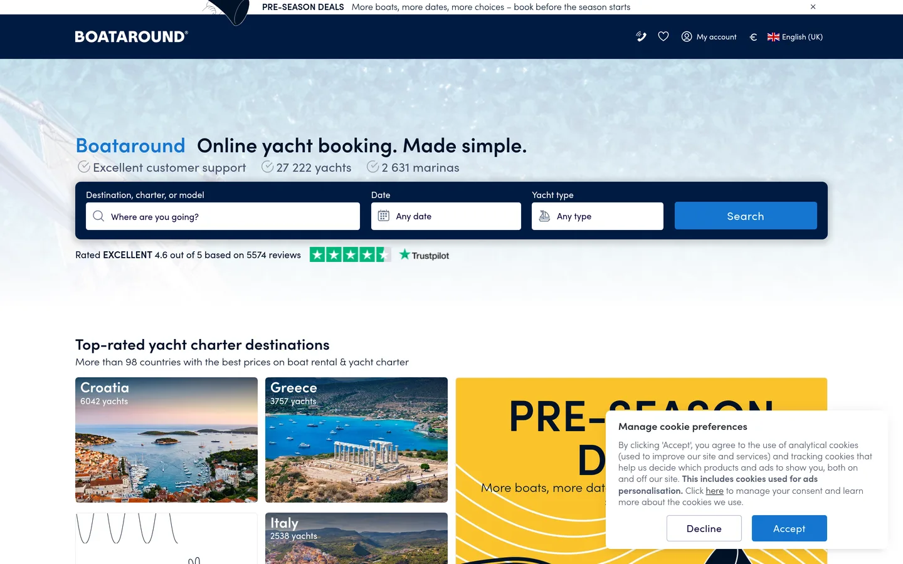Click the UK flag icon
This screenshot has height=564, width=903.
pos(773,37)
